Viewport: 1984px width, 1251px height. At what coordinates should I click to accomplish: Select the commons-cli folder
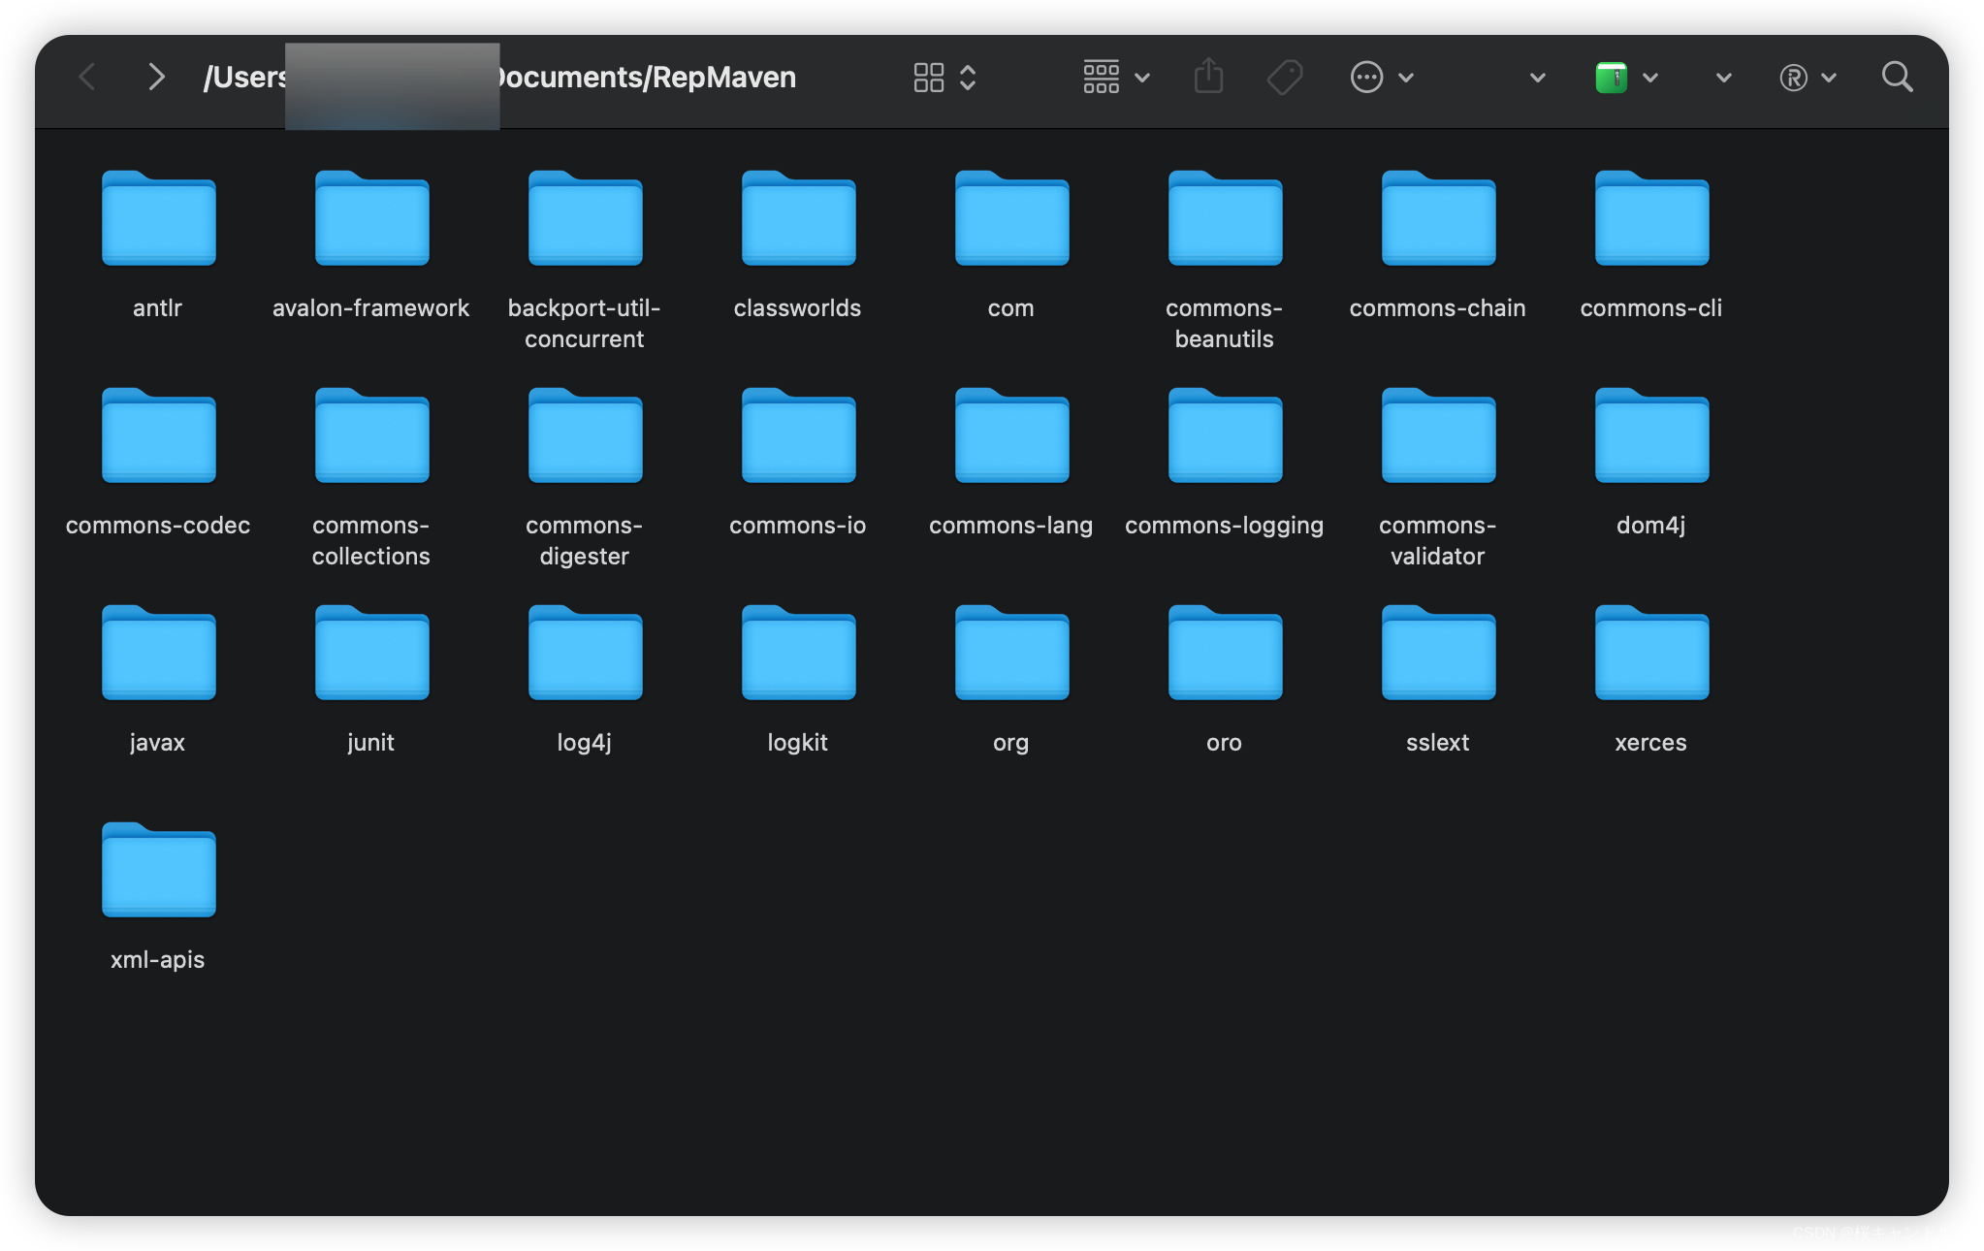(1652, 217)
